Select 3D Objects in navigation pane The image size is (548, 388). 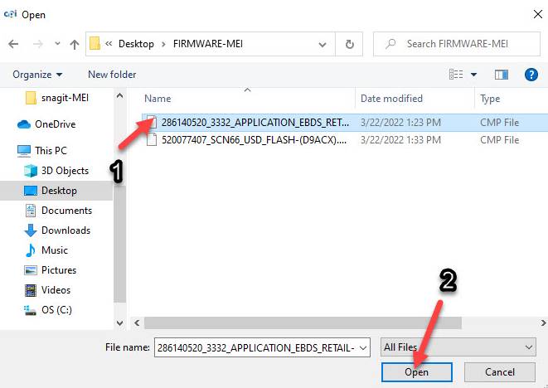(x=65, y=171)
